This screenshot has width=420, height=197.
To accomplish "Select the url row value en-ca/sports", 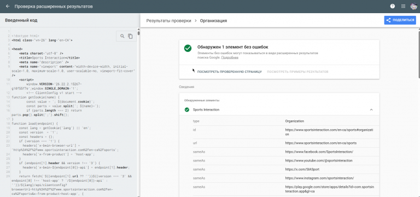I will [320, 143].
